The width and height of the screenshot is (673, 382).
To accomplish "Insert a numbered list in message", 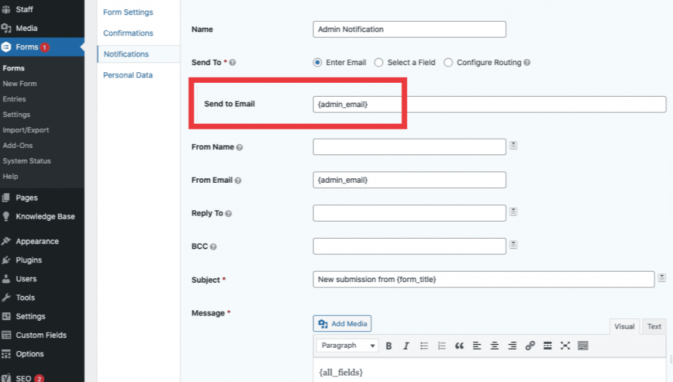I will [x=442, y=346].
